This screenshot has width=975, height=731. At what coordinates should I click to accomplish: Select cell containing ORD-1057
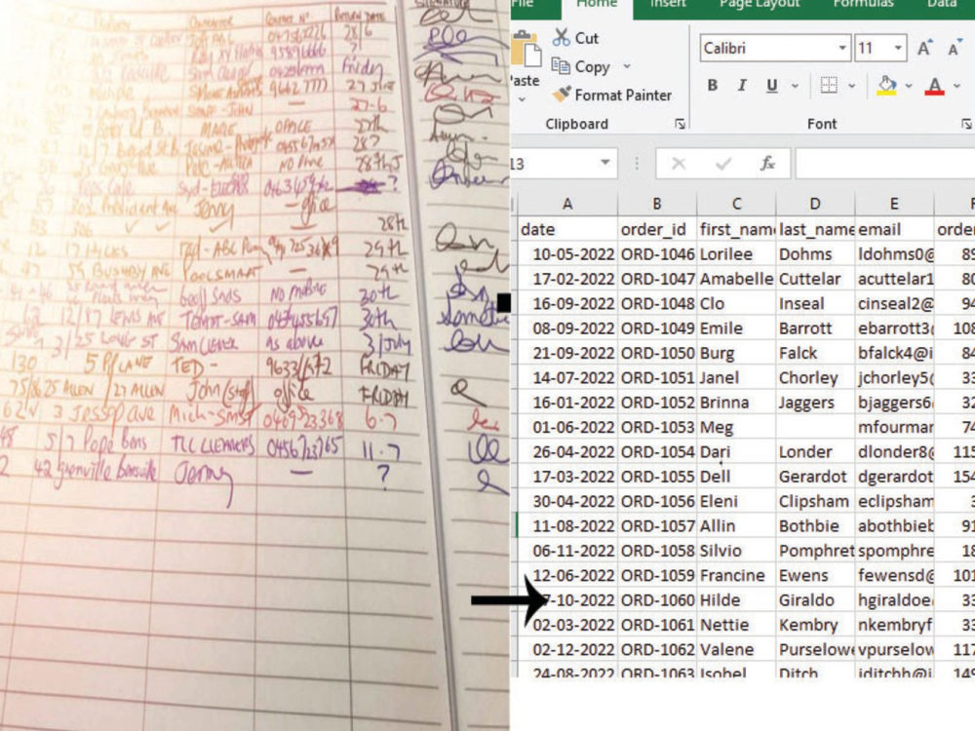[x=656, y=526]
